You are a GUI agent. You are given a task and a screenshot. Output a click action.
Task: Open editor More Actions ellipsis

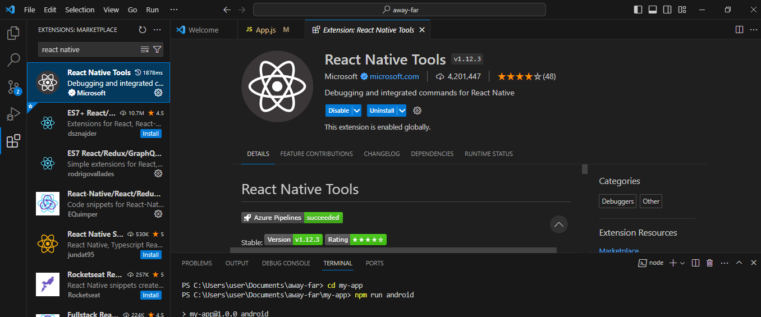[753, 30]
